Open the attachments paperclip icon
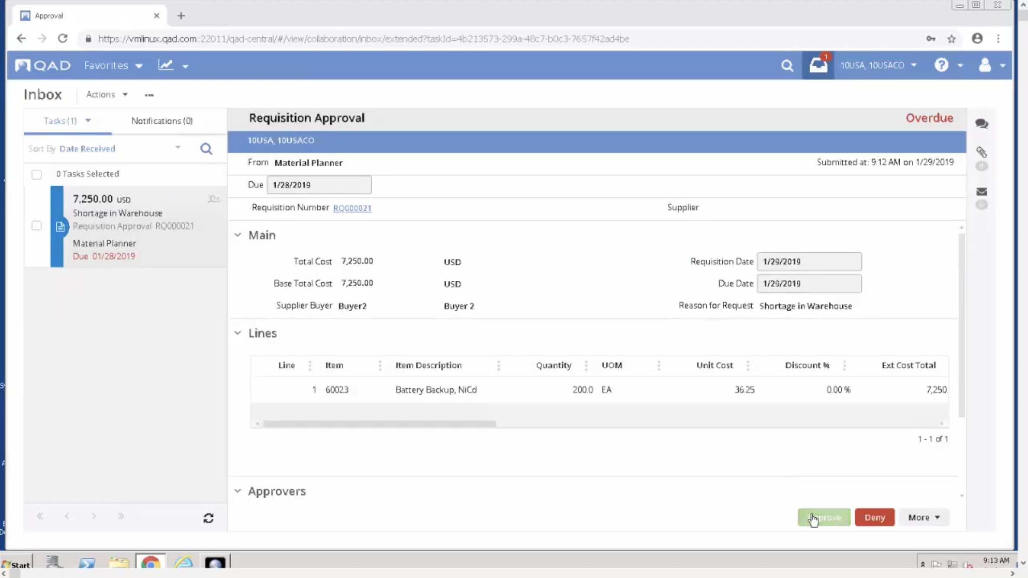1028x578 pixels. [982, 152]
